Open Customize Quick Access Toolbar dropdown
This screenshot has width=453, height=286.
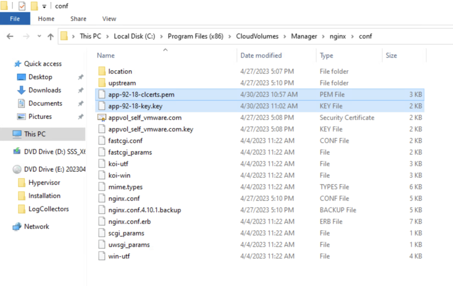tap(45, 6)
